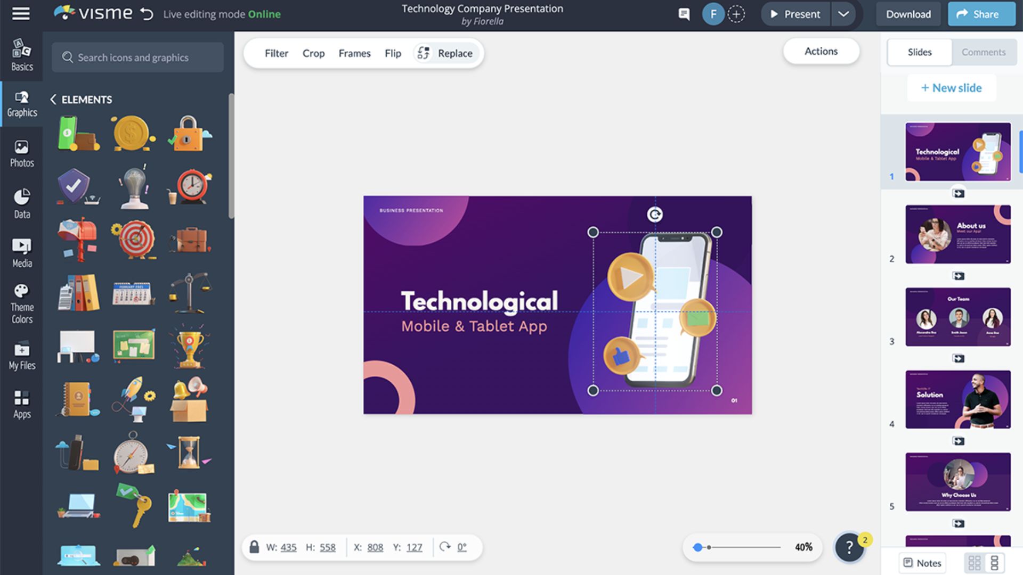The image size is (1023, 575).
Task: Open My Files panel
Action: (x=21, y=356)
